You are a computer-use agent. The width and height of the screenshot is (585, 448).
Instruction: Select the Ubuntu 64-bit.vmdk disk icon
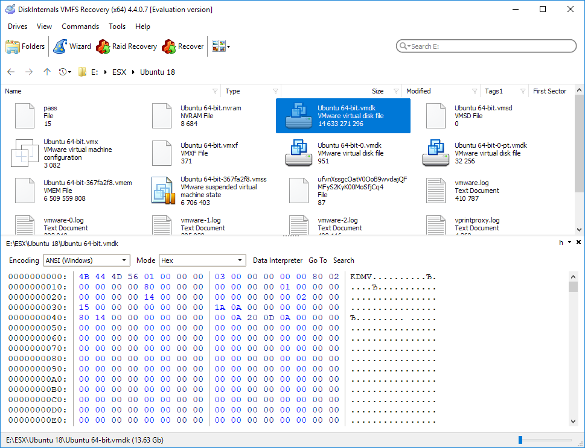pyautogui.click(x=298, y=116)
